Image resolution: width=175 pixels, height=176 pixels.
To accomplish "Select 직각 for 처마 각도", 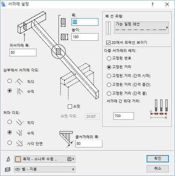I will (9, 122).
